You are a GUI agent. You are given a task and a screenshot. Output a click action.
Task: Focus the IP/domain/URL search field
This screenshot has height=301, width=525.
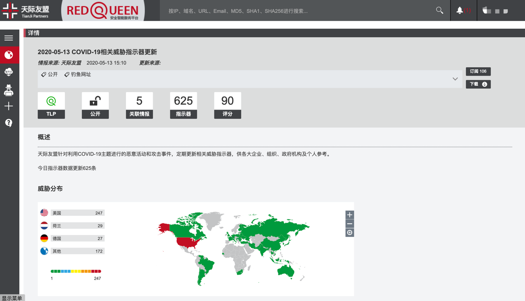pos(297,10)
